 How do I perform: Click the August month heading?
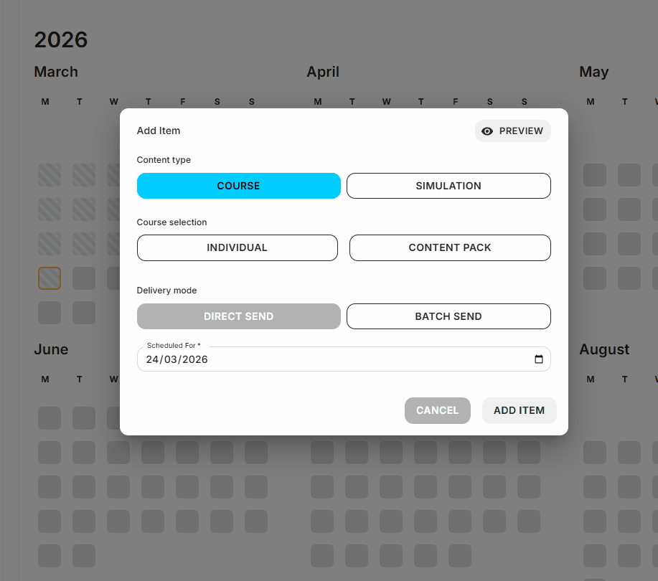[x=604, y=349]
